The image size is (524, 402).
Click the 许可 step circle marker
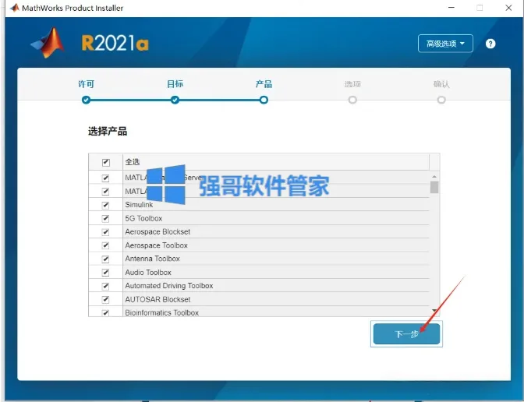(87, 100)
